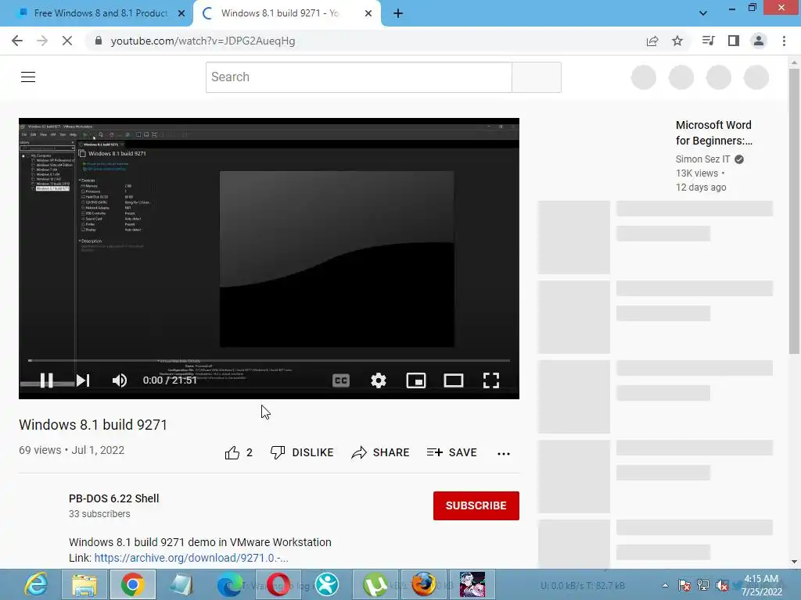801x600 pixels.
Task: Open the Chrome profile icon
Action: click(759, 41)
